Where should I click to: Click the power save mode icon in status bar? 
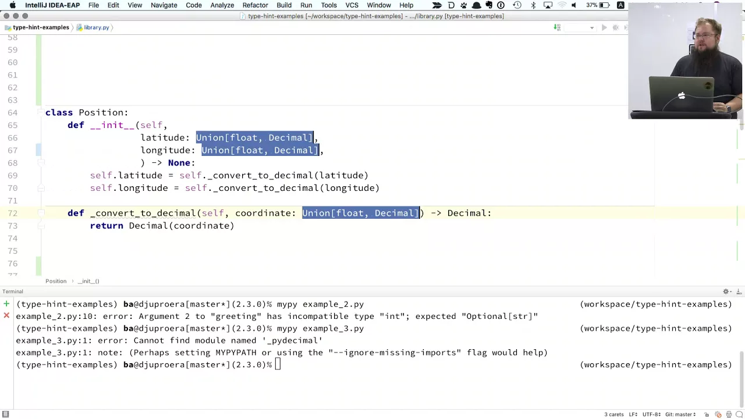(718, 414)
